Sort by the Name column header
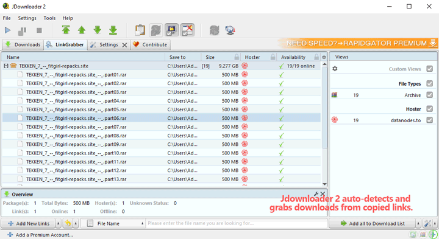Image resolution: width=439 pixels, height=239 pixels. [x=84, y=57]
